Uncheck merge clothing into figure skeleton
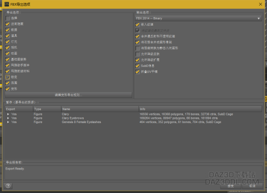 point(137,42)
